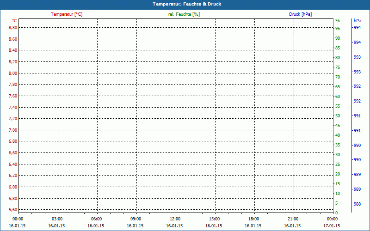Select the rel. Feuchte [%] legend label

[x=184, y=14]
